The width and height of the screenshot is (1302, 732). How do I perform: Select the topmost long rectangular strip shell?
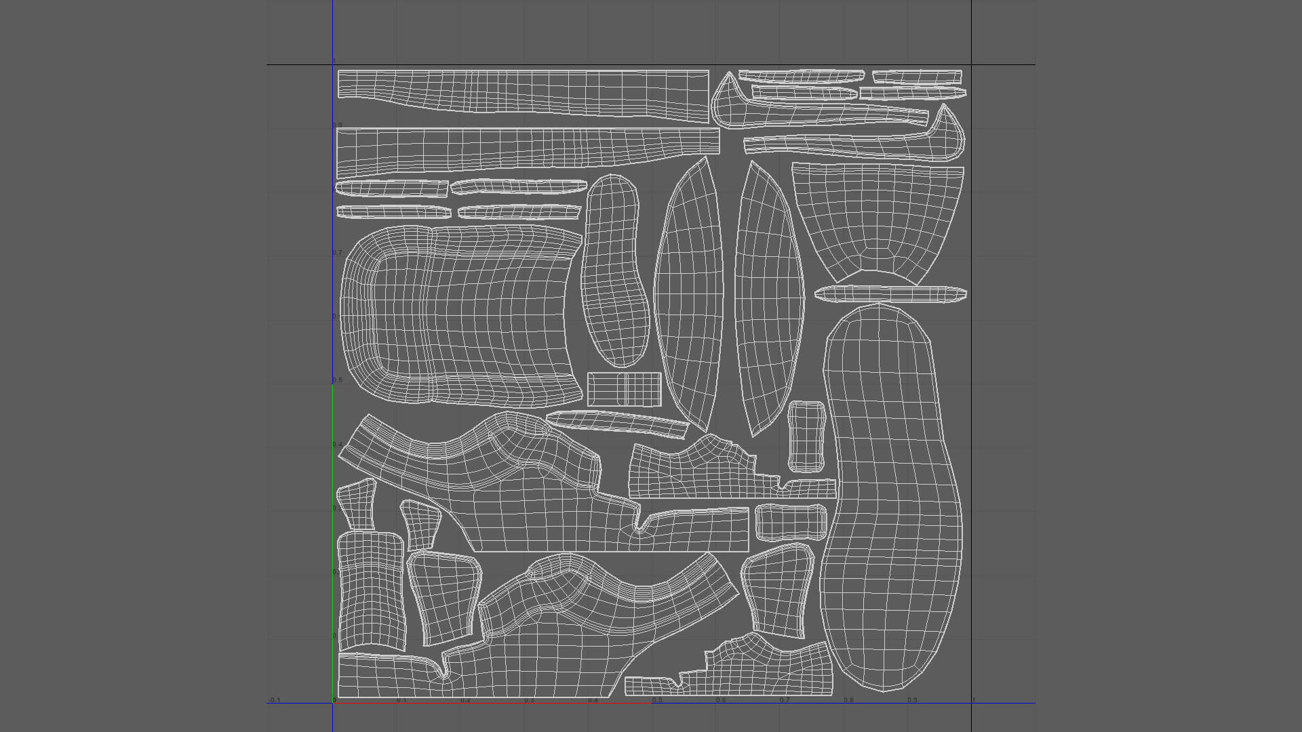pyautogui.click(x=522, y=91)
